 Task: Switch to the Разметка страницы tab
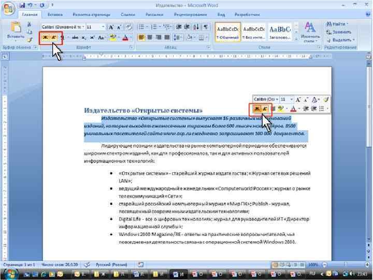(91, 15)
